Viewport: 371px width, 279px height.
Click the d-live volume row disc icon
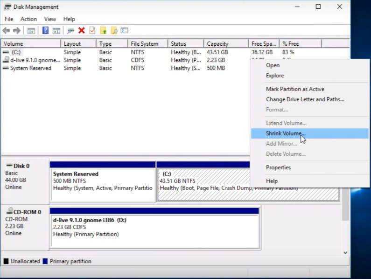6,60
